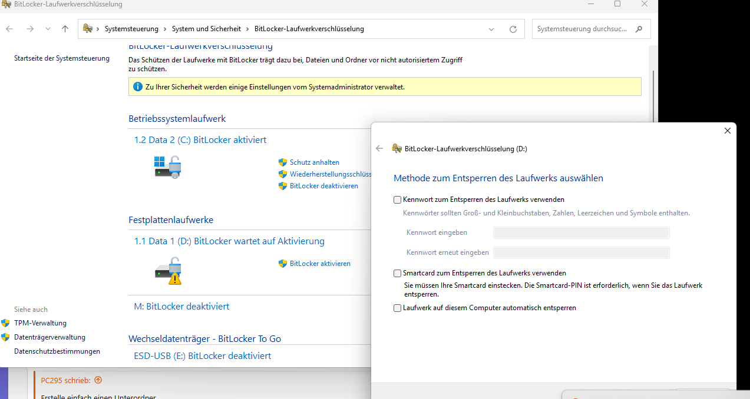Open Datenschutzbestimmungen link
This screenshot has width=750, height=399.
tap(57, 351)
